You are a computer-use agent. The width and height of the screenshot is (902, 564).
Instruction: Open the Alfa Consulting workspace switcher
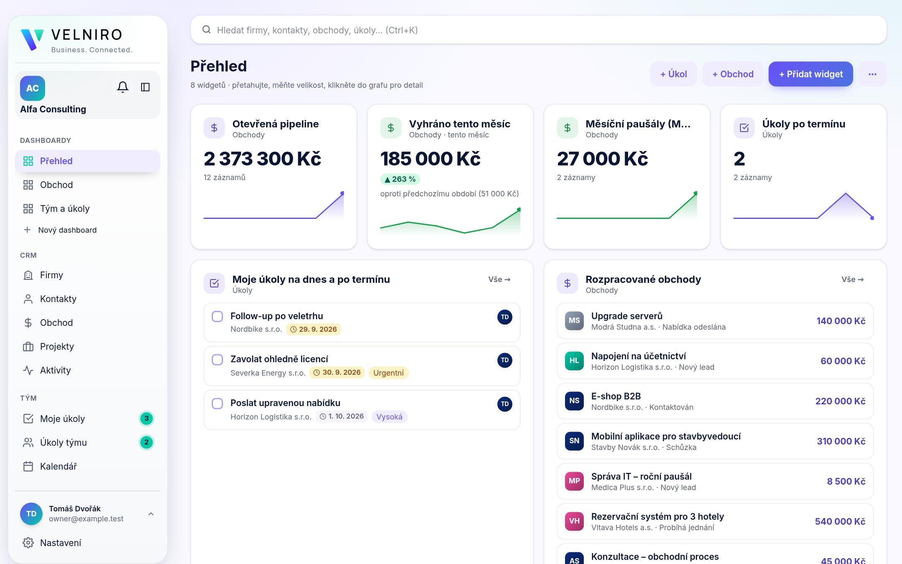point(88,95)
